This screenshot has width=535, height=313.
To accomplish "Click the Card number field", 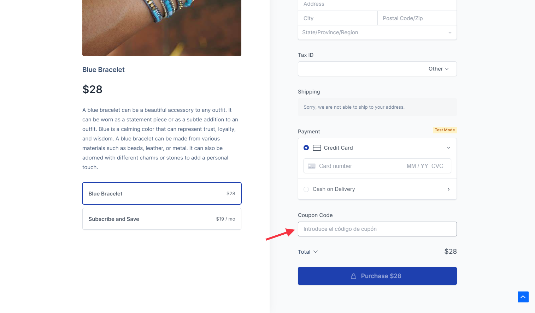I will point(360,166).
